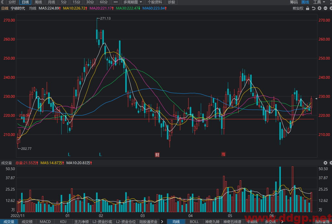Select 均线 main chart indicator
Image resolution: width=332 pixels, height=224 pixels.
pos(176,222)
